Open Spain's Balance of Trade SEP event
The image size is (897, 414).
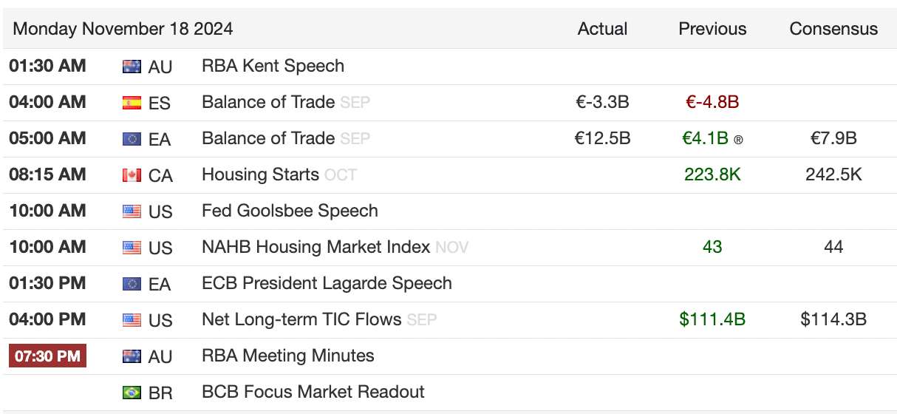(x=268, y=102)
